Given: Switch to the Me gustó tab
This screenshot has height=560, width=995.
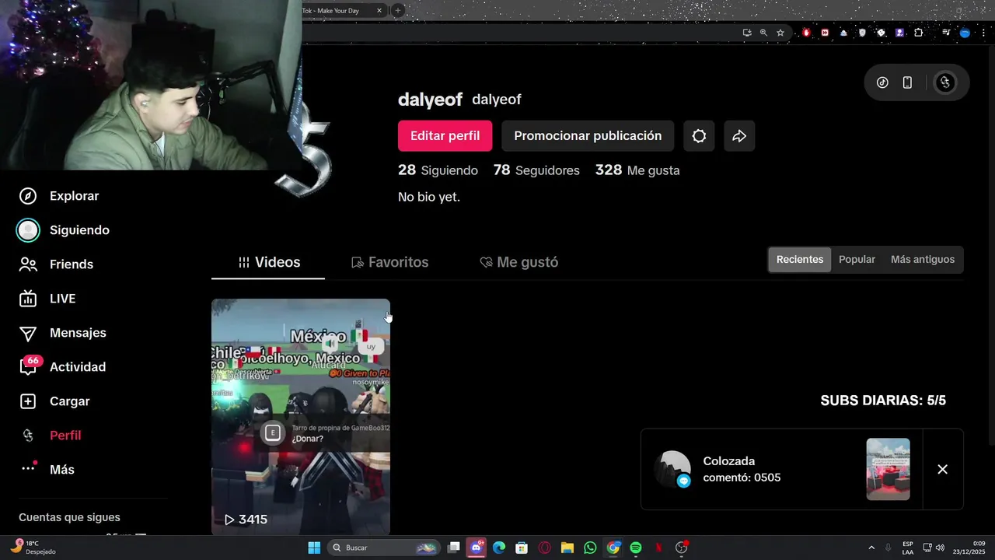Looking at the screenshot, I should pos(518,262).
